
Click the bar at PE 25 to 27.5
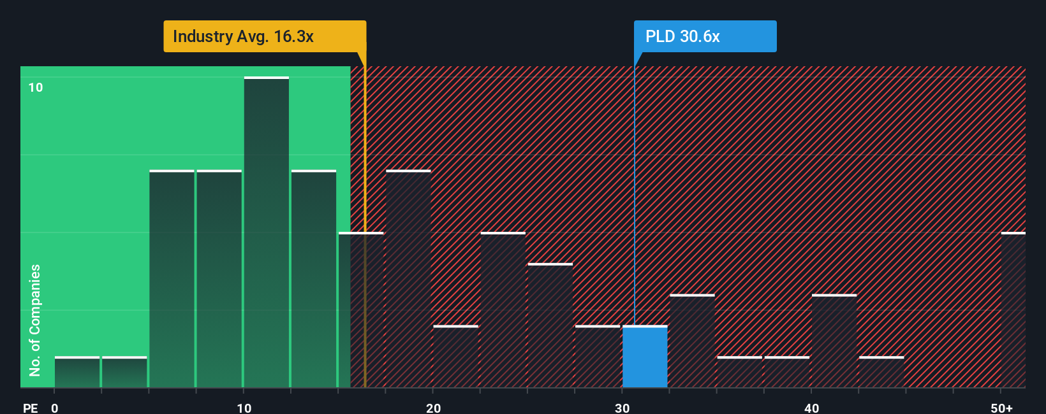click(550, 325)
